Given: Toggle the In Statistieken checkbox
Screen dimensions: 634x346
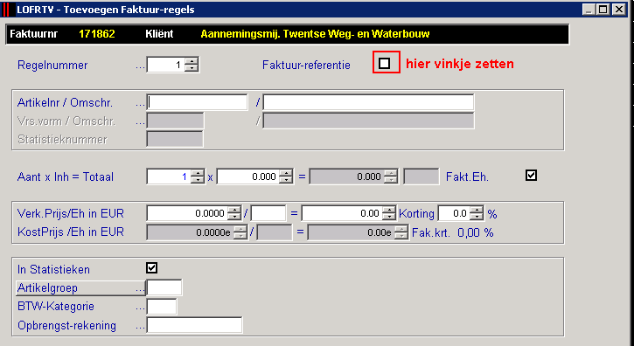Looking at the screenshot, I should click(x=152, y=267).
